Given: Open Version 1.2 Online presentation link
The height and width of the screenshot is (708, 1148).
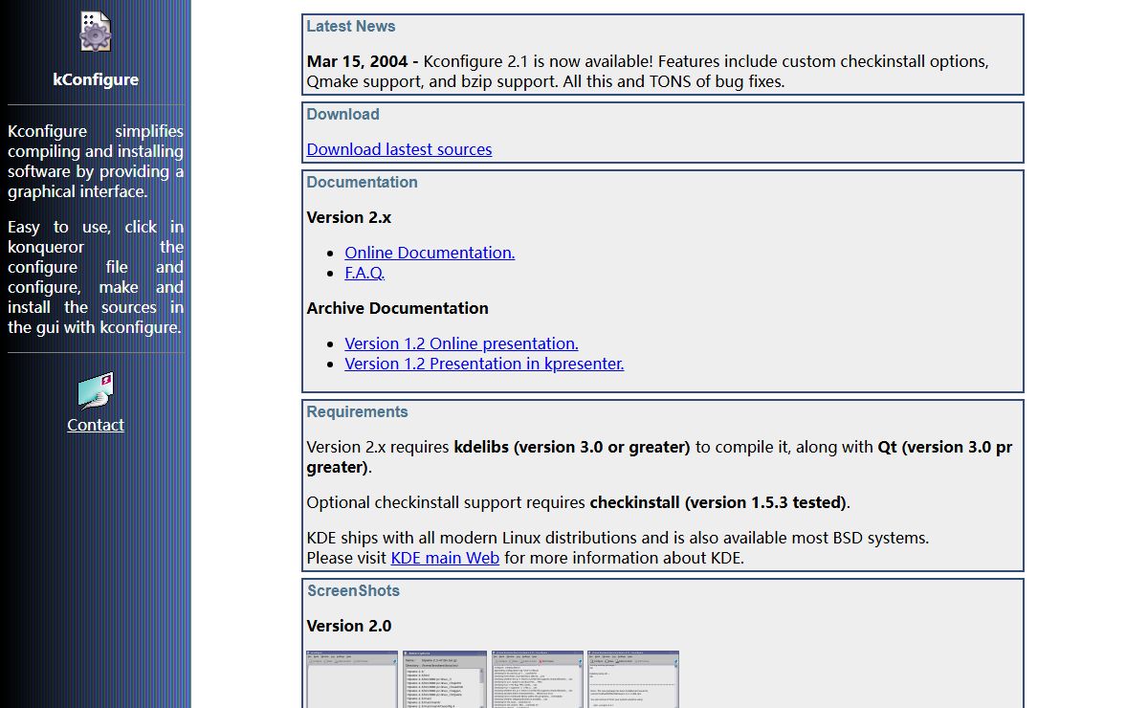Looking at the screenshot, I should tap(461, 343).
